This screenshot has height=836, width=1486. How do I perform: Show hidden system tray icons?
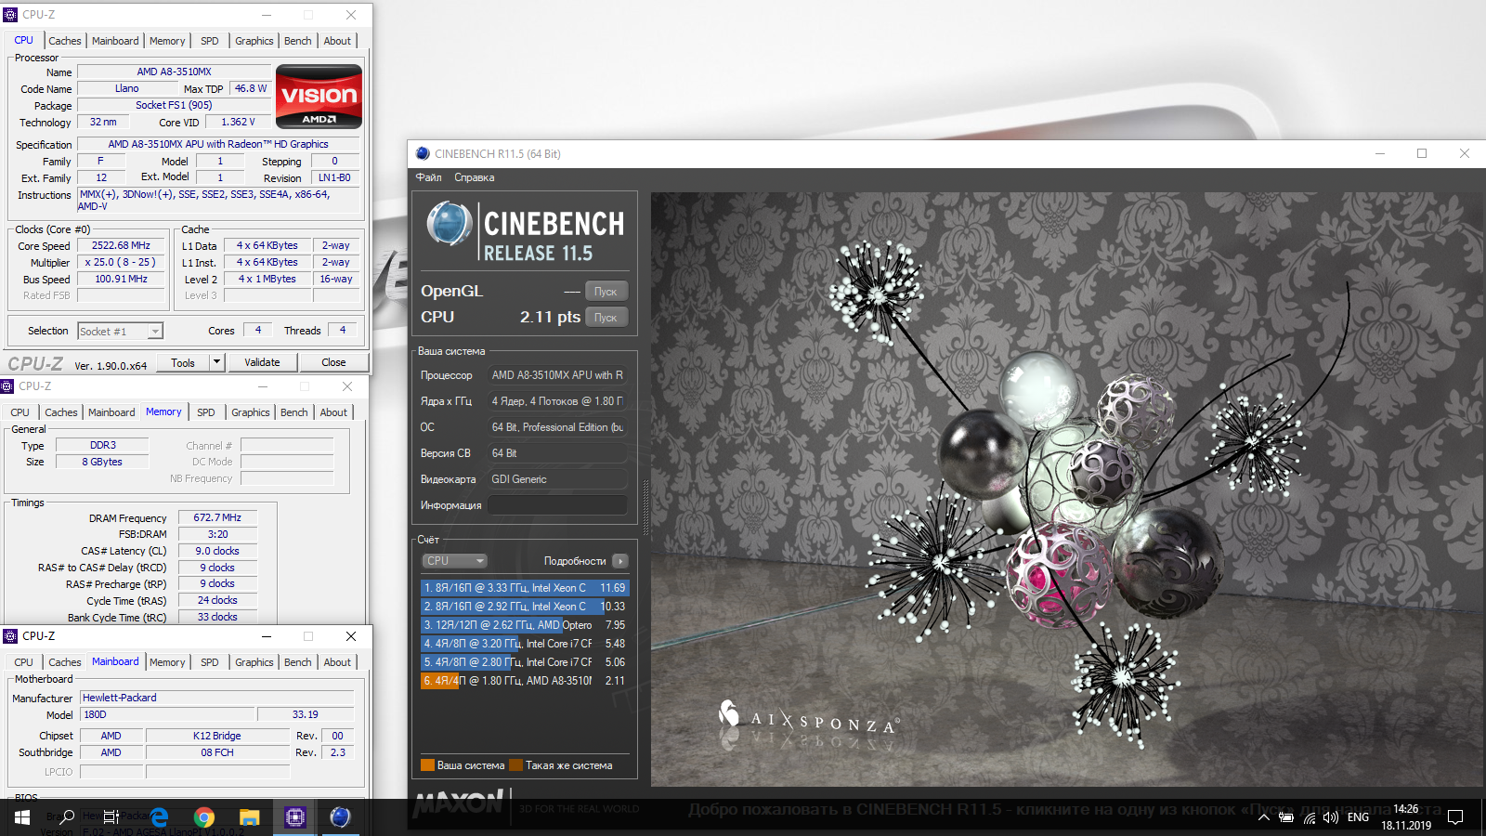click(x=1263, y=817)
